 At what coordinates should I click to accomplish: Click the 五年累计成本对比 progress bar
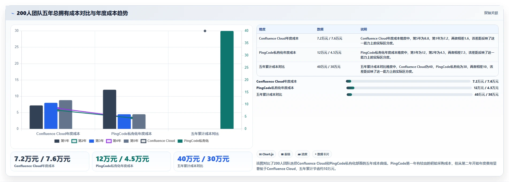pos(410,95)
